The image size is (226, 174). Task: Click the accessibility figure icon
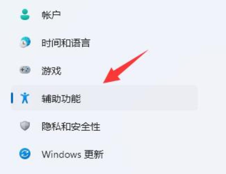(25, 98)
